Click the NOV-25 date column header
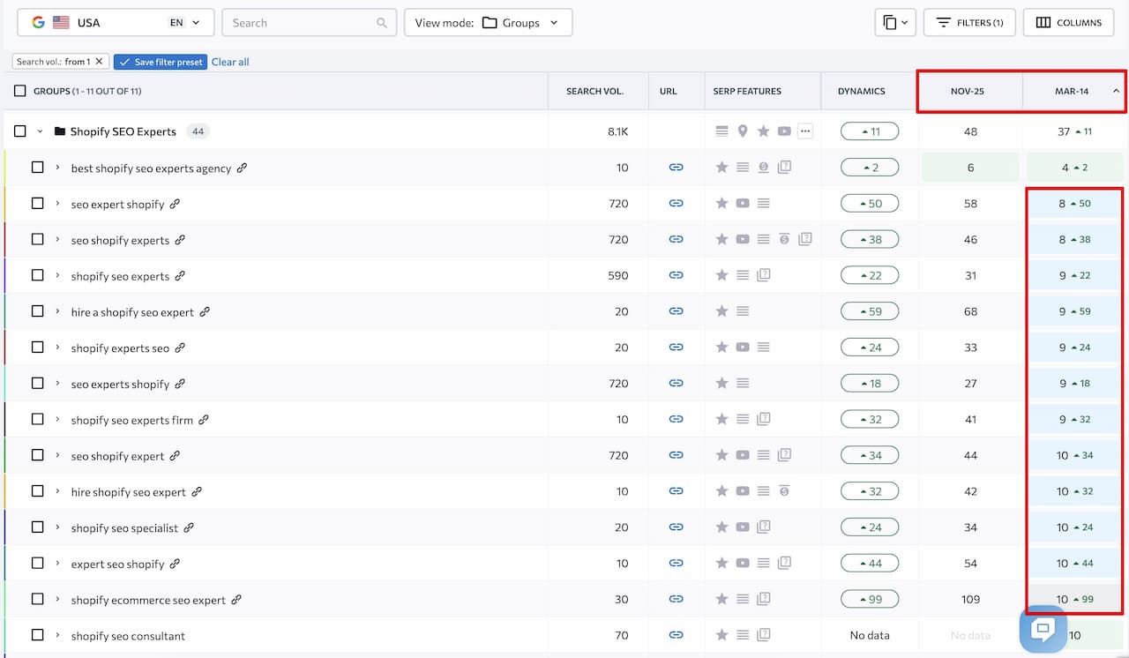Image resolution: width=1129 pixels, height=658 pixels. [968, 91]
